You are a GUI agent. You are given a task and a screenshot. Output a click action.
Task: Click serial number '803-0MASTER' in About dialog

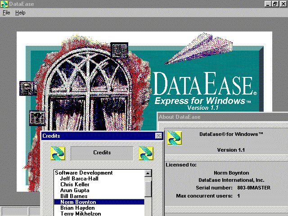click(254, 188)
